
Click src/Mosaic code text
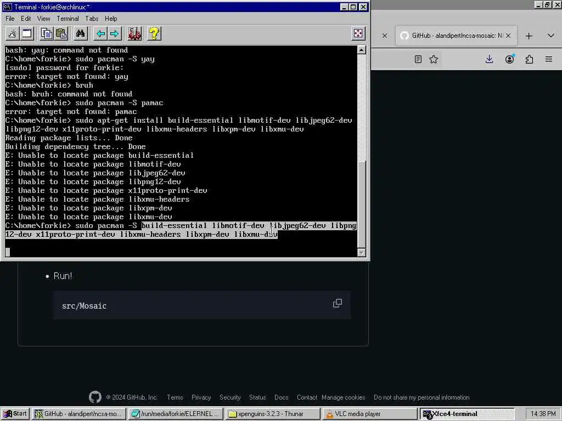click(84, 306)
